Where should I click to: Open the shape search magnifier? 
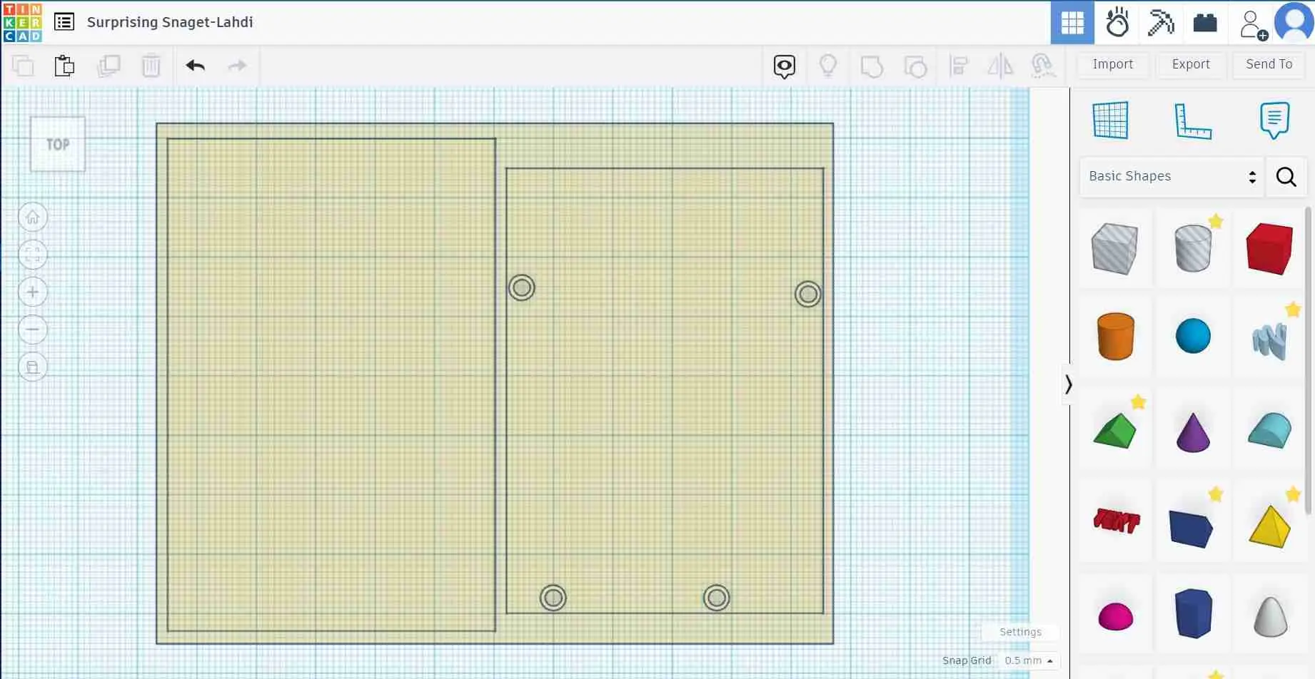coord(1286,176)
